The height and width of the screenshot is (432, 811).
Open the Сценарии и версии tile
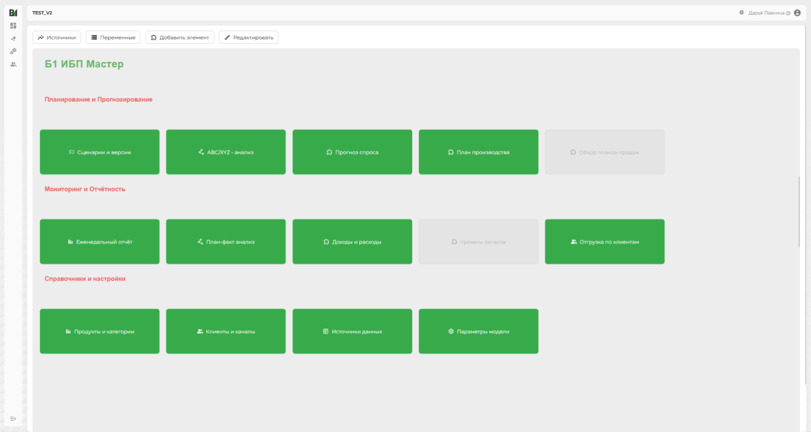(x=100, y=152)
